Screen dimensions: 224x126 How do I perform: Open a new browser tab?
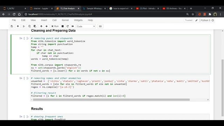[191, 8]
